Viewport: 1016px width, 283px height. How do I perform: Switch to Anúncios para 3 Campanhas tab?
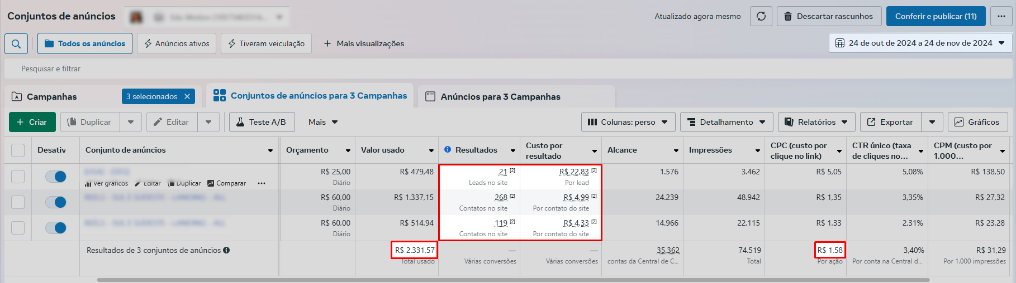(500, 96)
